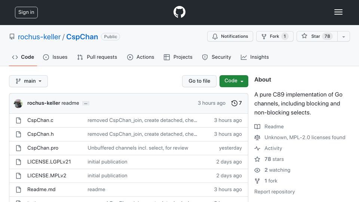Open the Readme.md file
Viewport: 359px width, 202px height.
41,189
